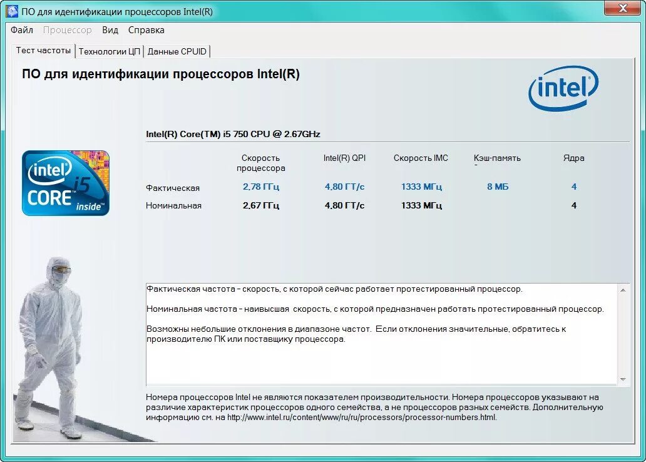Switch to the Данные CPUID tab

pyautogui.click(x=177, y=51)
